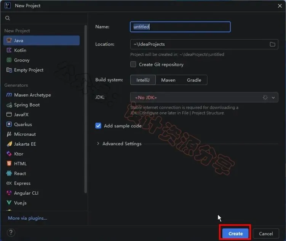The height and width of the screenshot is (241, 286).
Task: Click the Jakarta EE sail icon
Action: [9, 144]
